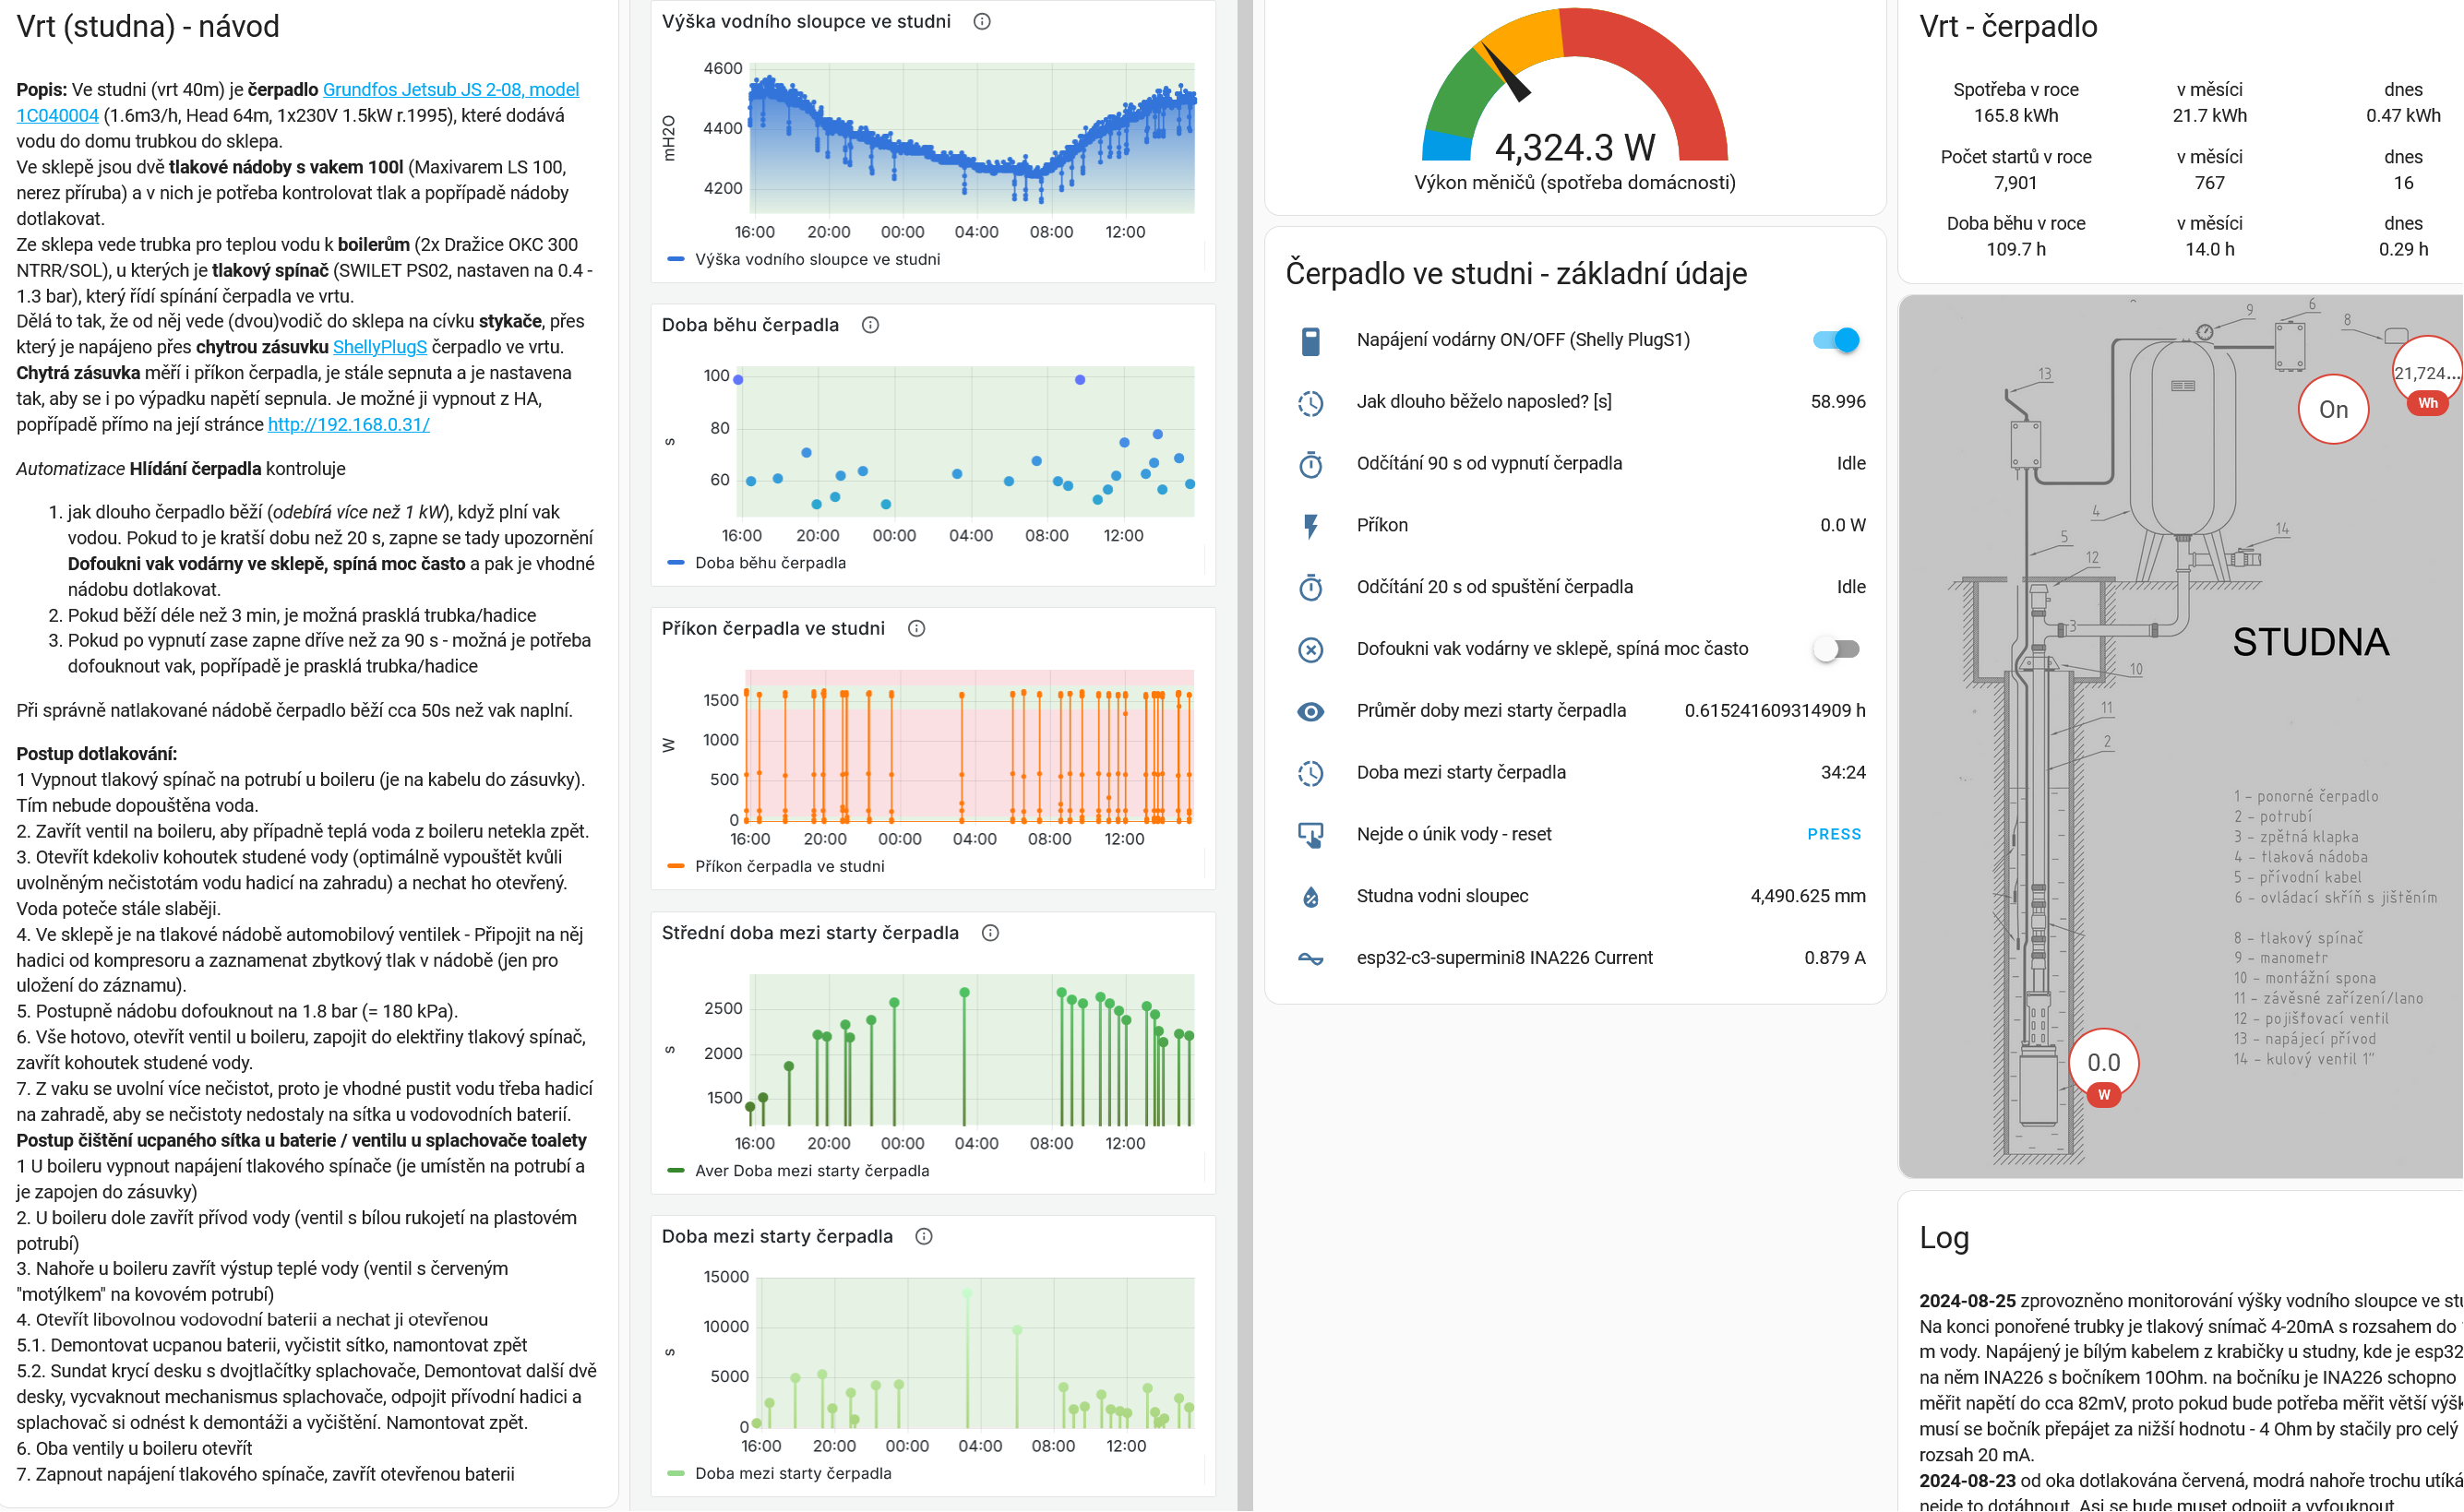The height and width of the screenshot is (1512, 2464).
Task: Open info for Příkon čerpadla ve studni
Action: tap(915, 628)
